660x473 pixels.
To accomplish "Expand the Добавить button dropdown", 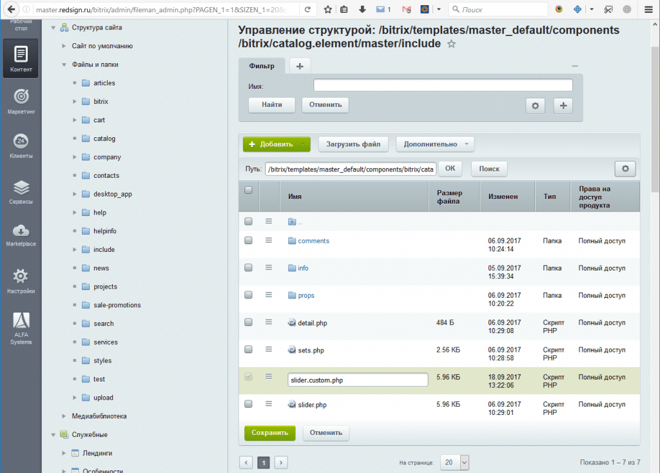I will pyautogui.click(x=302, y=144).
